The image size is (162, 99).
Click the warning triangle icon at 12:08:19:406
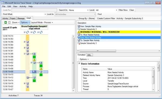[x=41, y=69]
